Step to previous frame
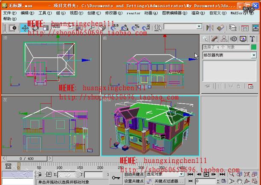Screen dimensions: 261x185 (199, 174)
